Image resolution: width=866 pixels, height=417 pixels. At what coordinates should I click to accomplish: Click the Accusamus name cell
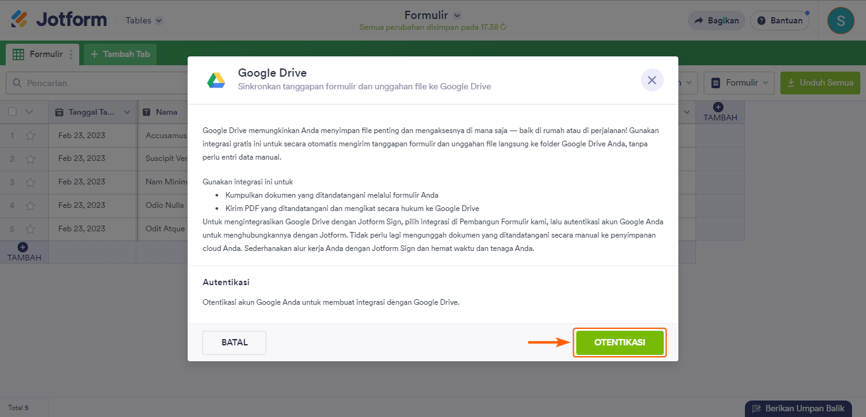click(163, 136)
